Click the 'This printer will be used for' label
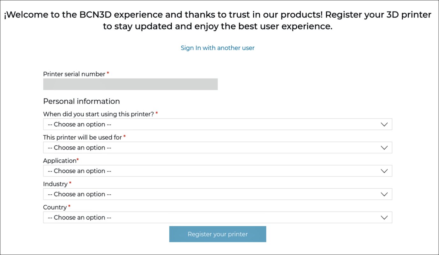 click(82, 137)
